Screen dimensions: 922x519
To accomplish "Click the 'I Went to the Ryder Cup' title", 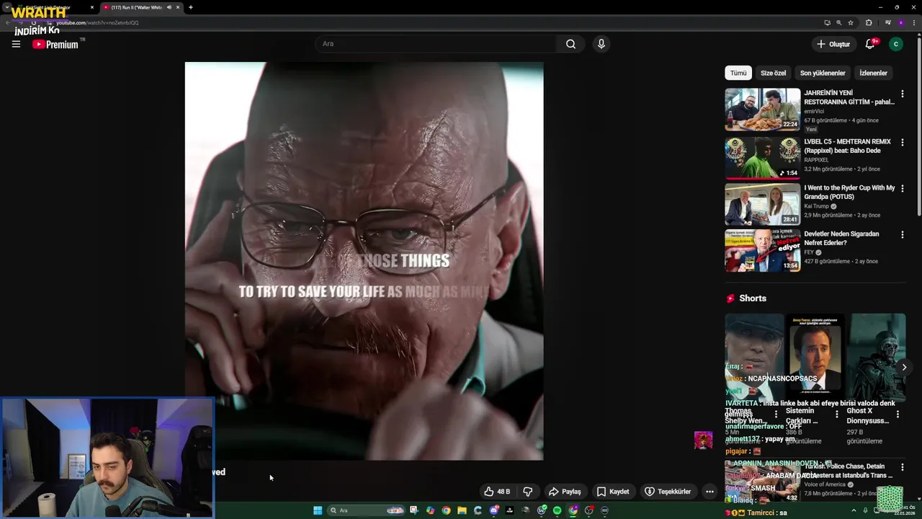I will [849, 192].
